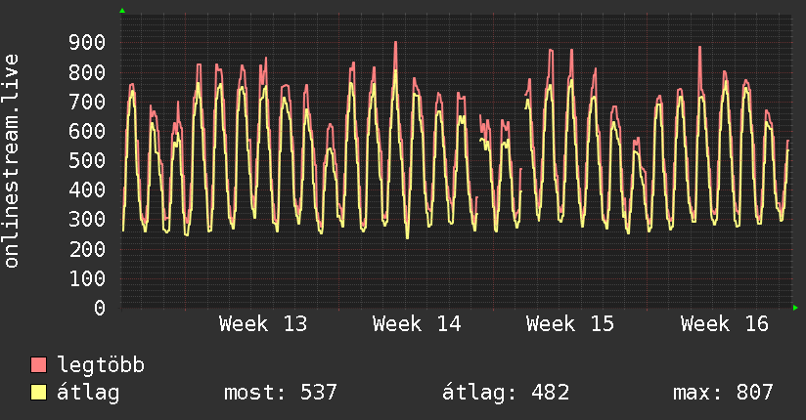This screenshot has width=806, height=420.
Task: Click the most: 537 value
Action: pyautogui.click(x=280, y=393)
